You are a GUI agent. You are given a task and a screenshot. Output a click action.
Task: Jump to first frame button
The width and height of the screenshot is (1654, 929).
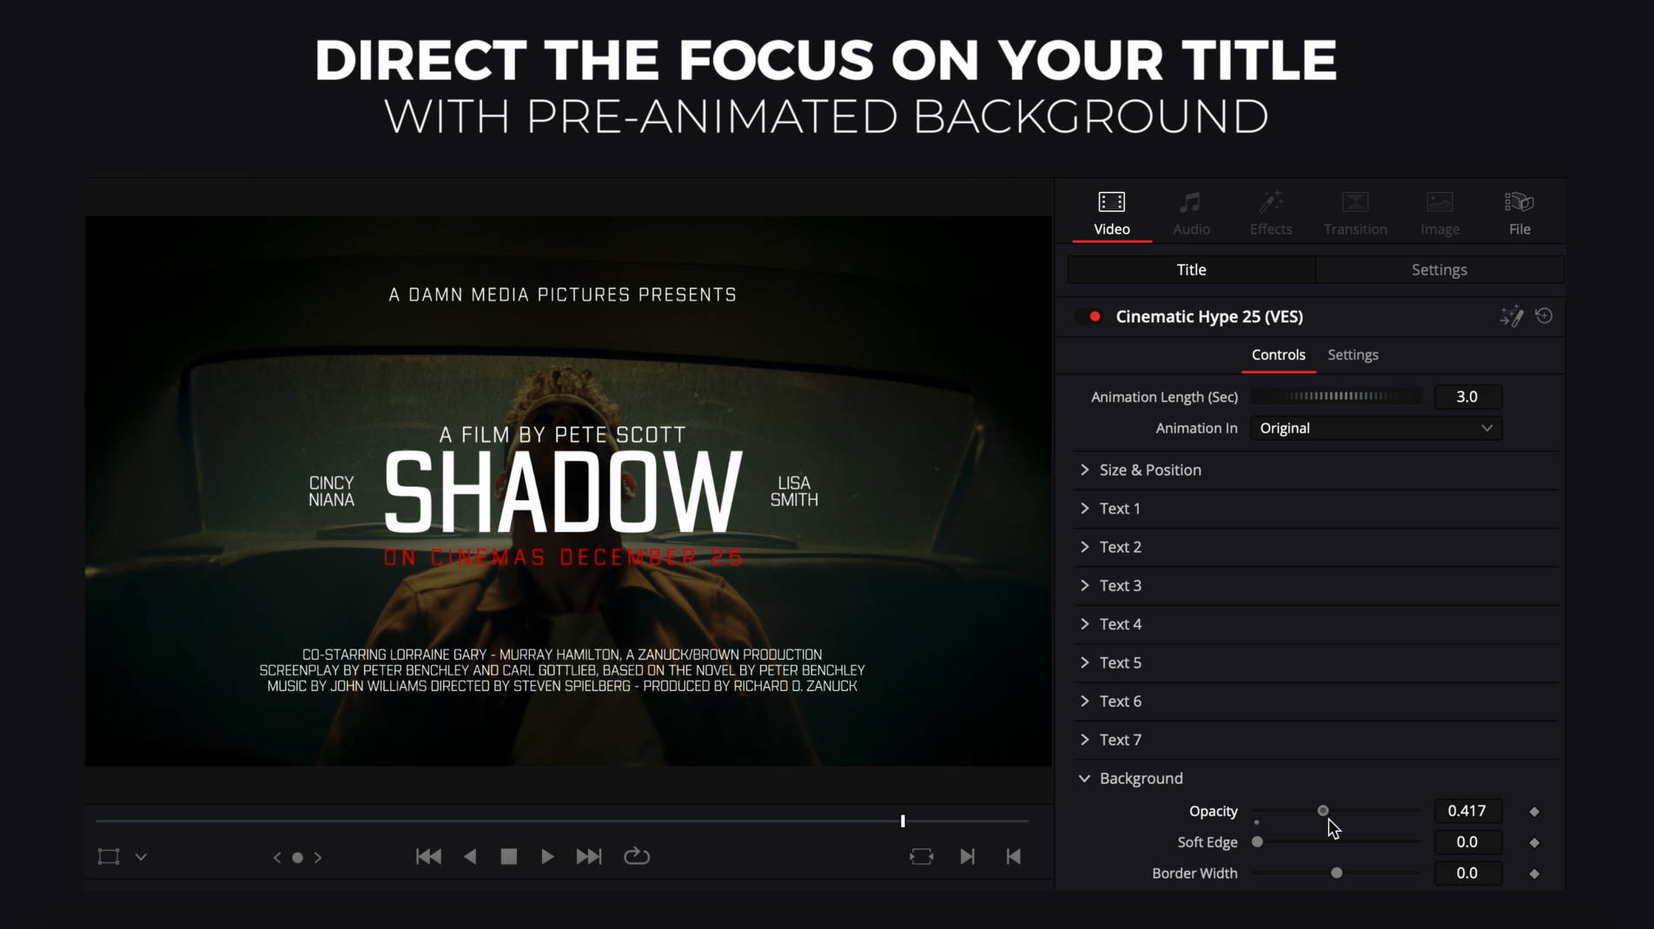point(428,857)
